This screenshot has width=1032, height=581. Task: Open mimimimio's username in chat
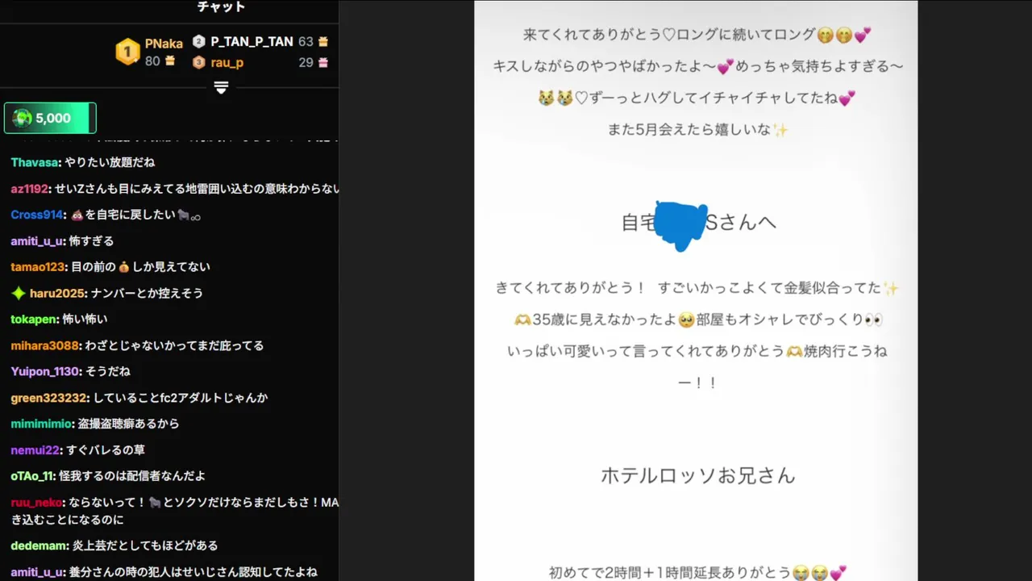pos(41,424)
